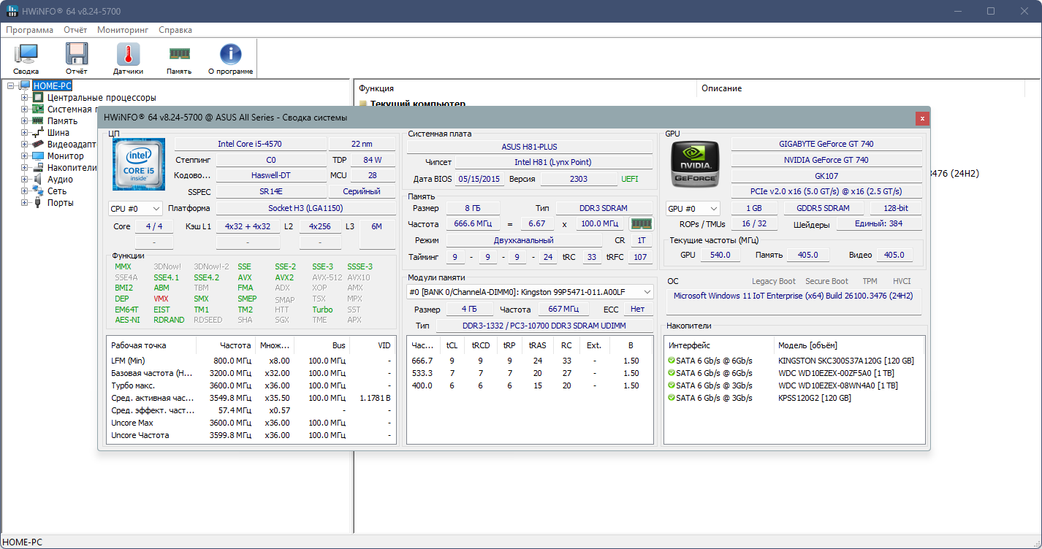Click the Haswell-DT codename field

coord(271,175)
